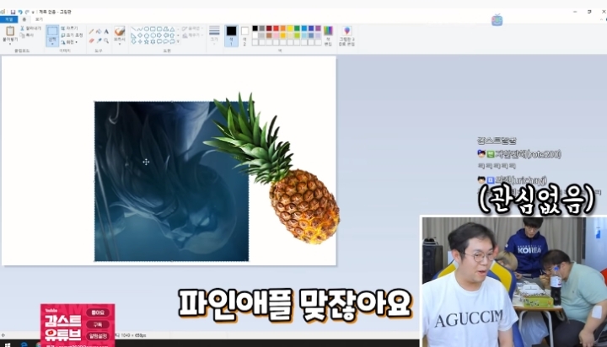Viewport: 607px width, 347px height.
Task: Select the Color picker eyedropper tool
Action: pyautogui.click(x=99, y=40)
